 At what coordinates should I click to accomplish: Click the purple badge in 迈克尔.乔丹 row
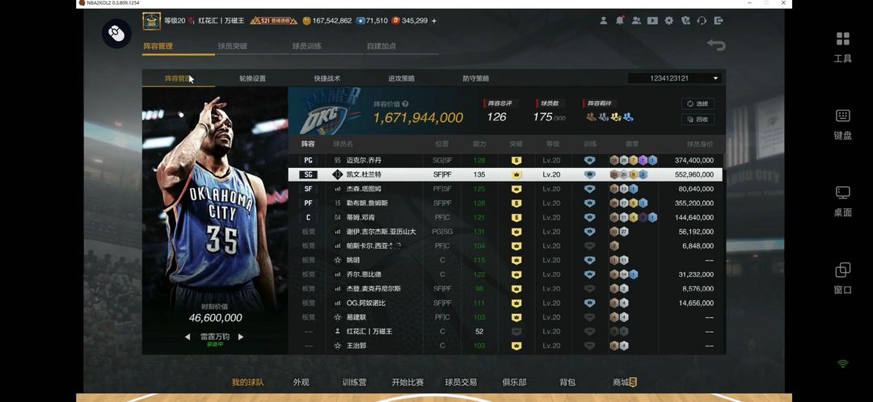click(x=643, y=160)
